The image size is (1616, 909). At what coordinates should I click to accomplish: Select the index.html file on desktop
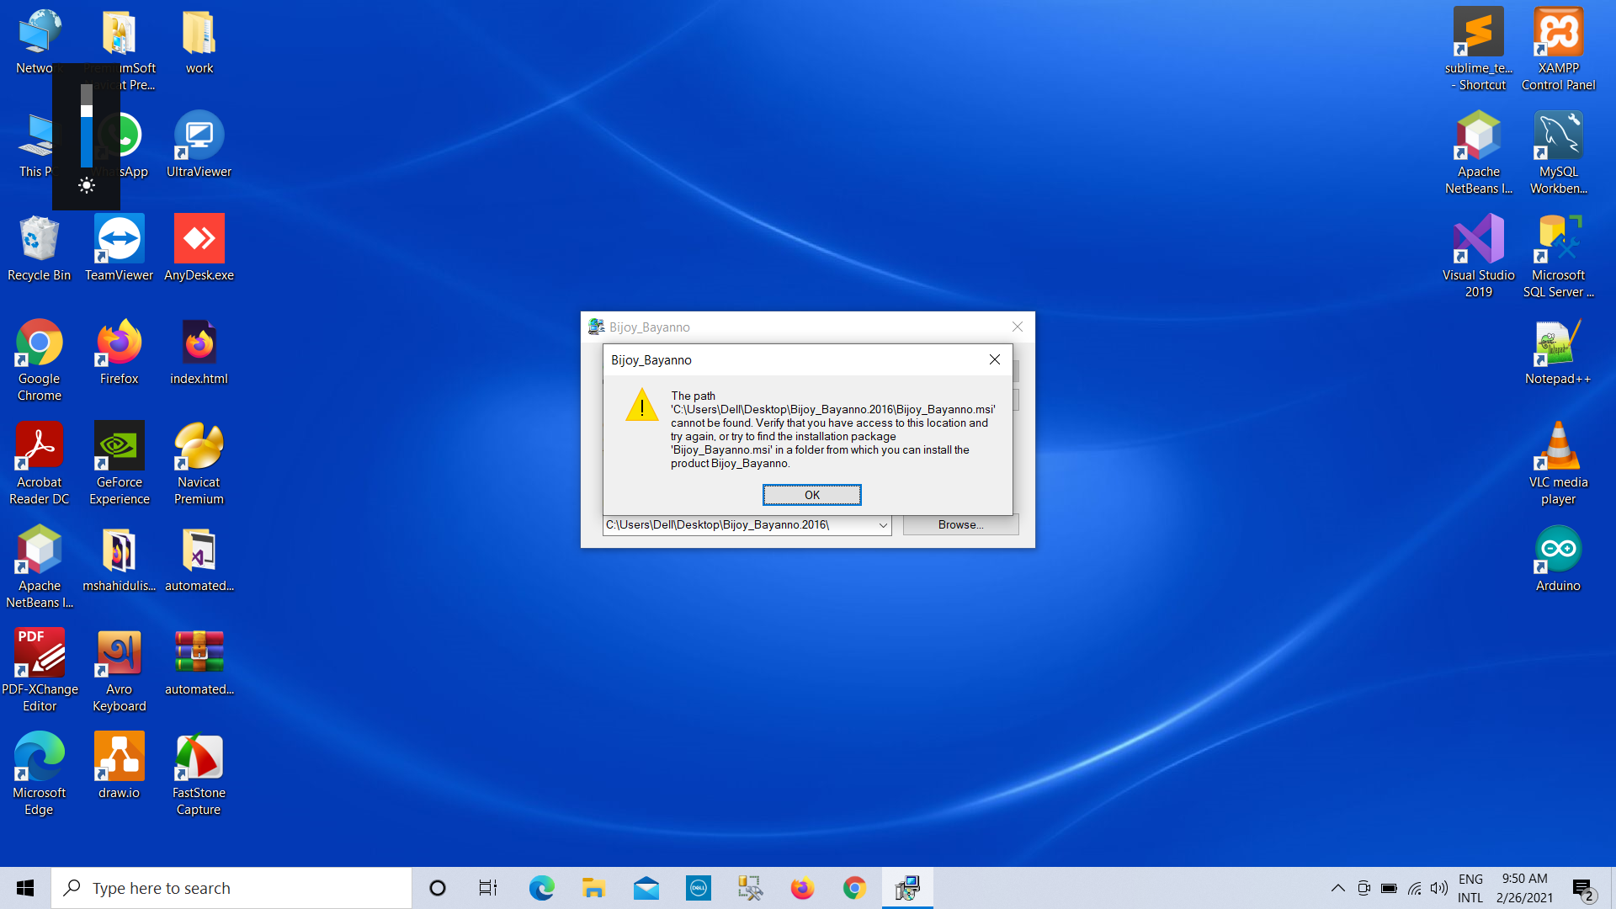pyautogui.click(x=199, y=352)
